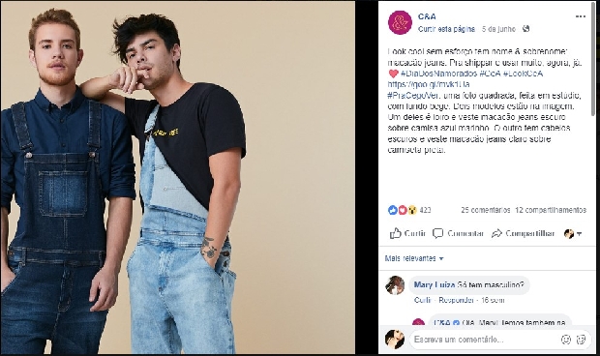View the reaction icons showing 423 reactions
The width and height of the screenshot is (600, 356).
pos(403,210)
